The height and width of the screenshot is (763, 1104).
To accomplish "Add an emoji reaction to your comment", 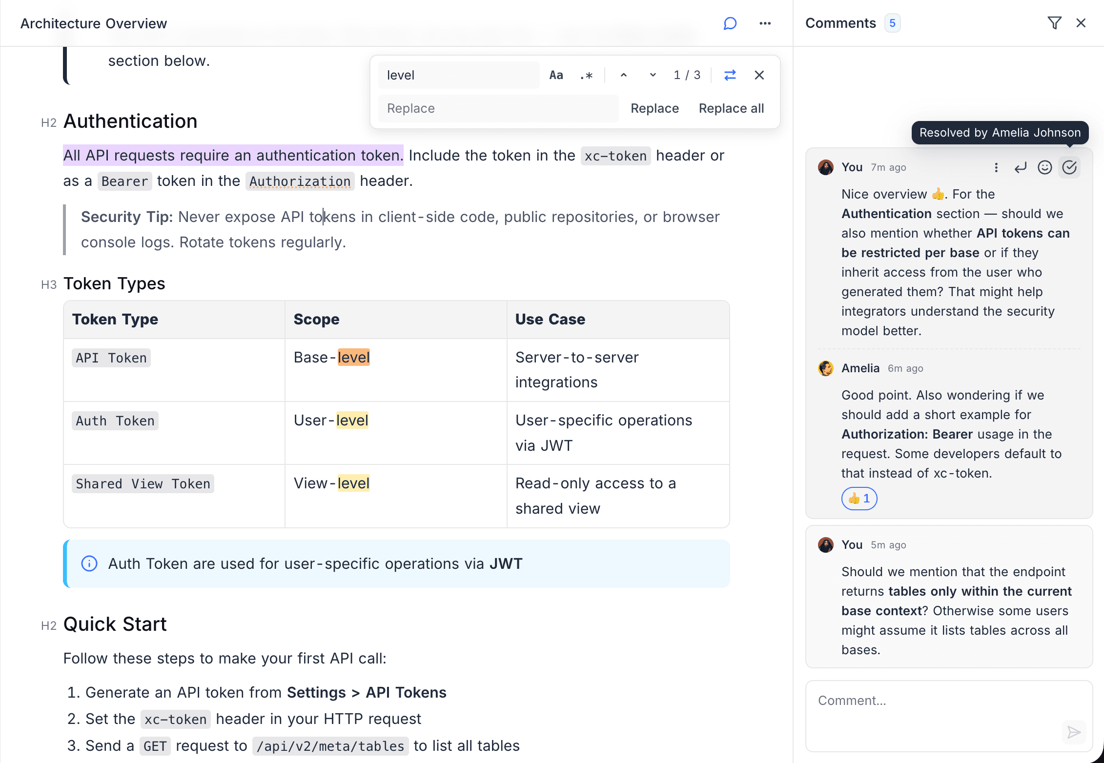I will click(x=1045, y=167).
